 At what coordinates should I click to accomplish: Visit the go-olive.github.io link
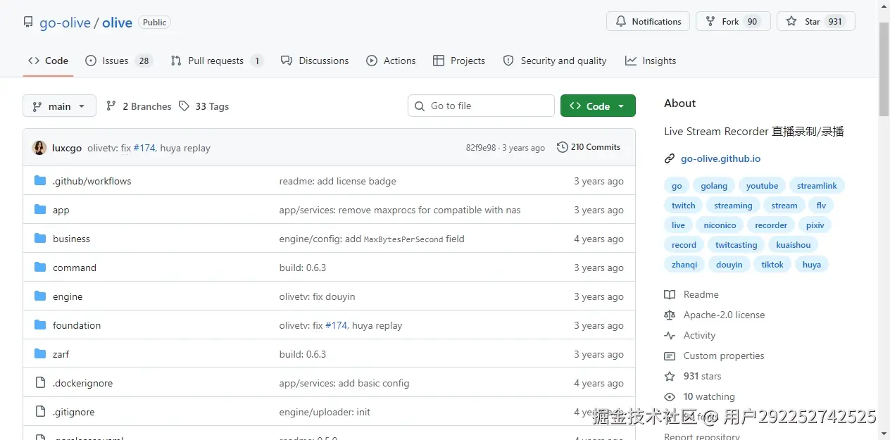[x=720, y=159]
